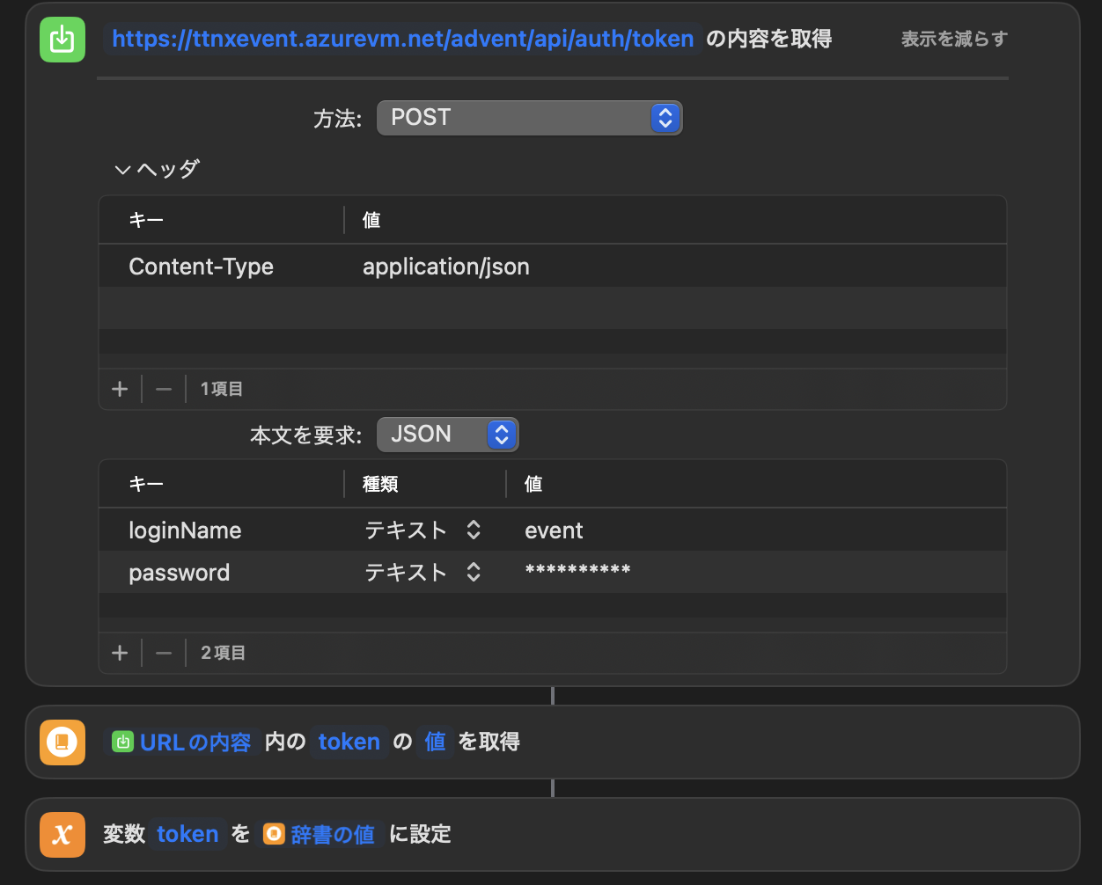Click the masked password value field
Viewport: 1102px width, 885px height.
(577, 572)
